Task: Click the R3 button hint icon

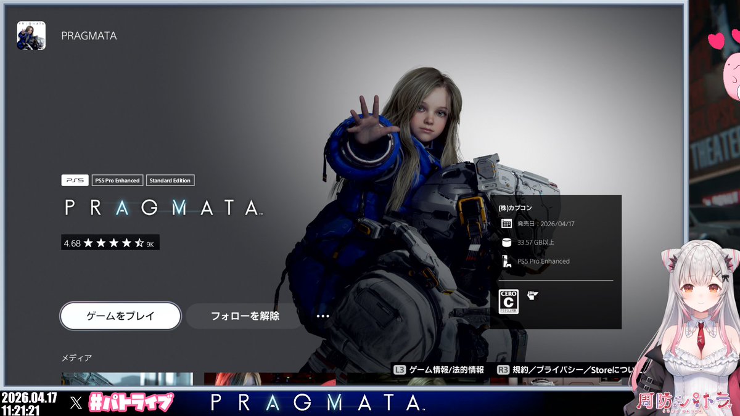Action: coord(503,370)
